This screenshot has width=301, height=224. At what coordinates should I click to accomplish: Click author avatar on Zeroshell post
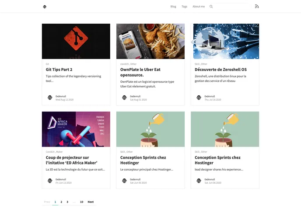pos(199,98)
